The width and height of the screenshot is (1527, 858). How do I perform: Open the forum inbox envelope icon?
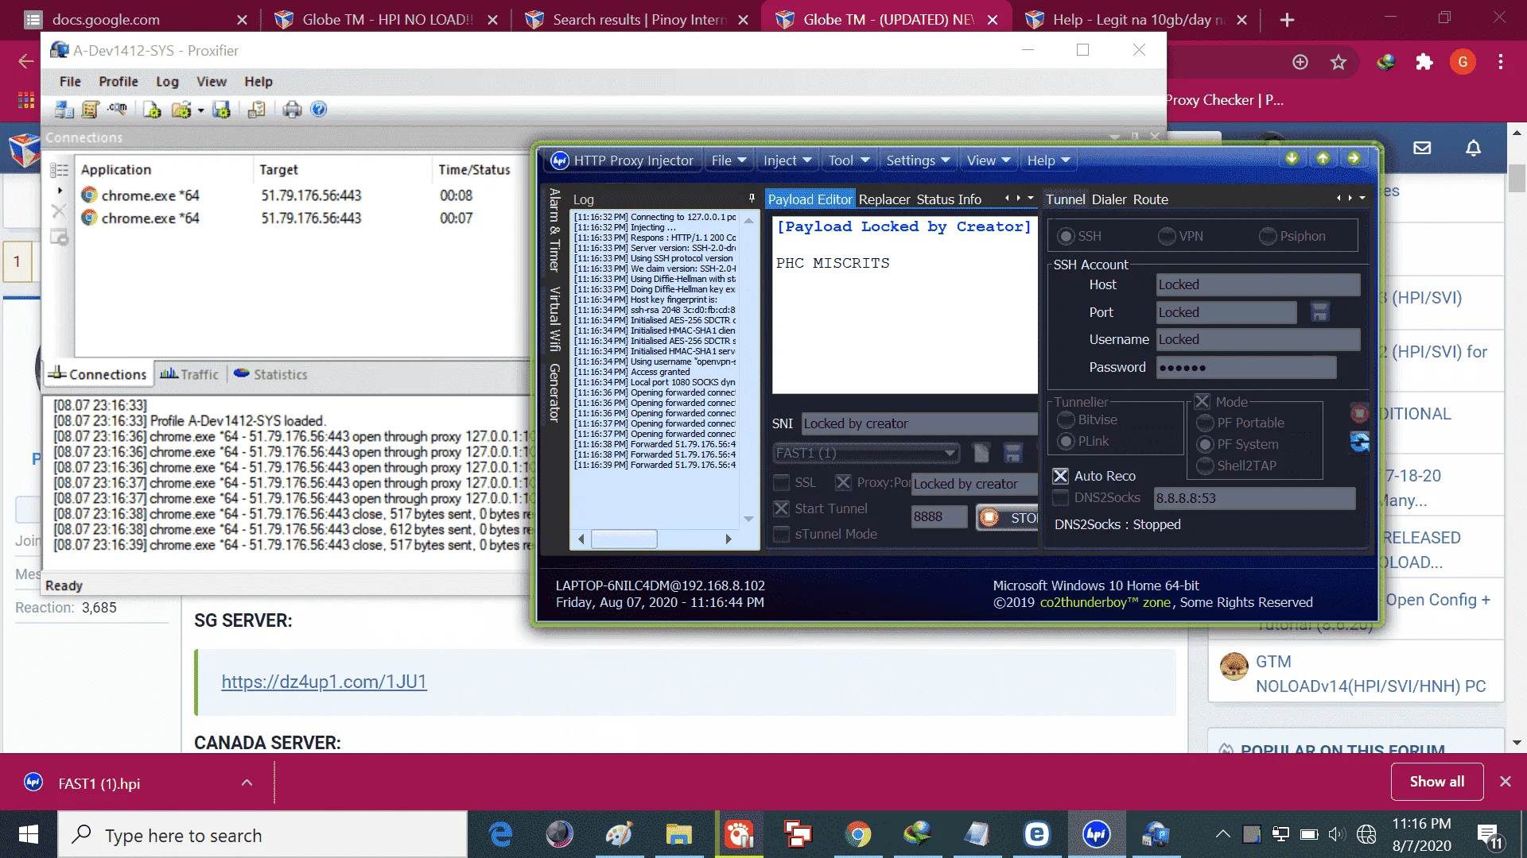click(x=1422, y=148)
